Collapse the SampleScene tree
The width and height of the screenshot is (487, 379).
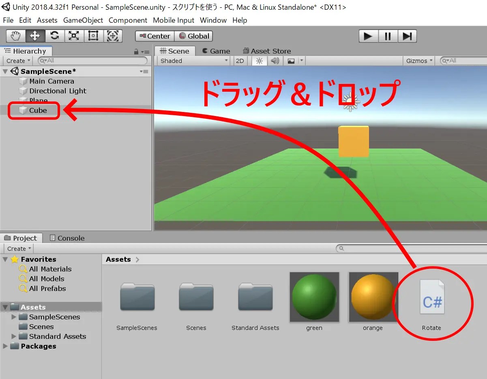click(5, 71)
